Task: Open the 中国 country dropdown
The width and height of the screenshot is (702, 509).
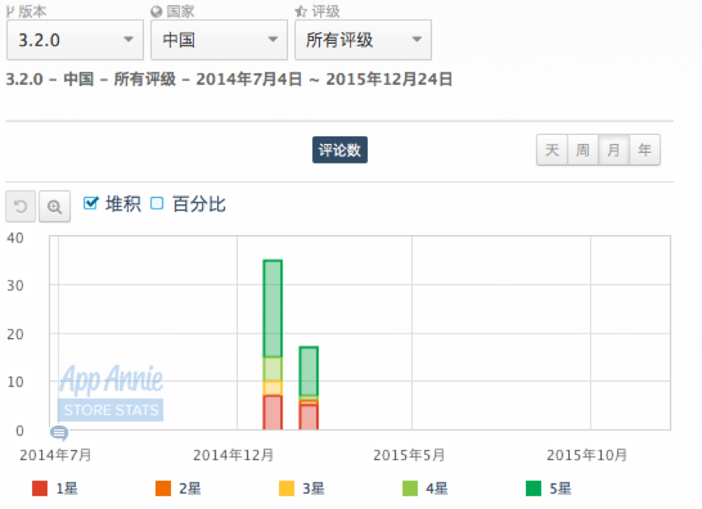Action: tap(219, 40)
